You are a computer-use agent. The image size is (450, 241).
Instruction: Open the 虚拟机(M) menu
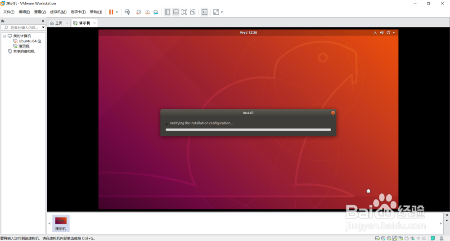58,12
